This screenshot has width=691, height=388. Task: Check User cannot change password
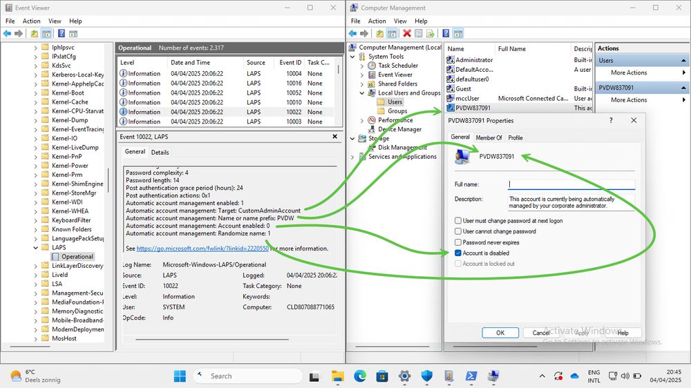click(x=458, y=231)
